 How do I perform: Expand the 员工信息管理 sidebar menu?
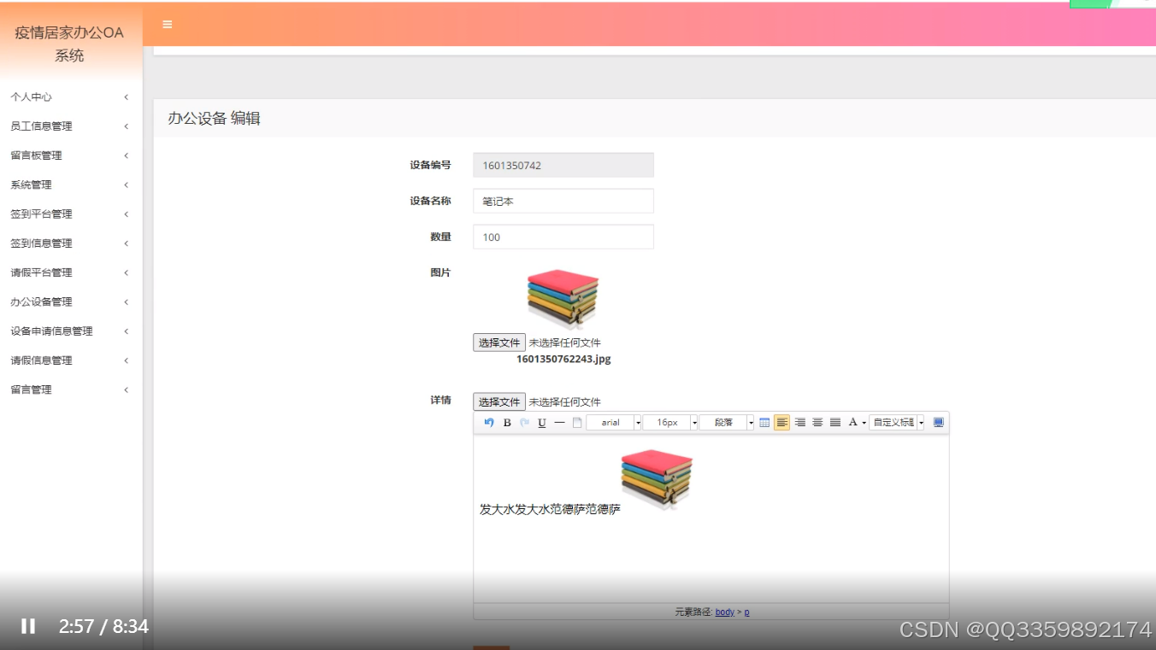pyautogui.click(x=71, y=126)
